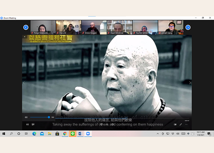Open Windows taskbar search

click(11, 134)
